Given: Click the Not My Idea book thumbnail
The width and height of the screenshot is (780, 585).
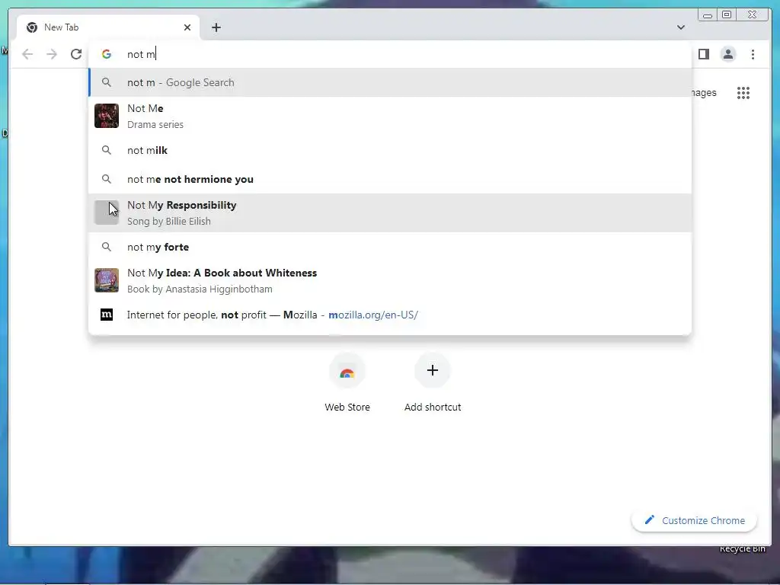Looking at the screenshot, I should 107,280.
